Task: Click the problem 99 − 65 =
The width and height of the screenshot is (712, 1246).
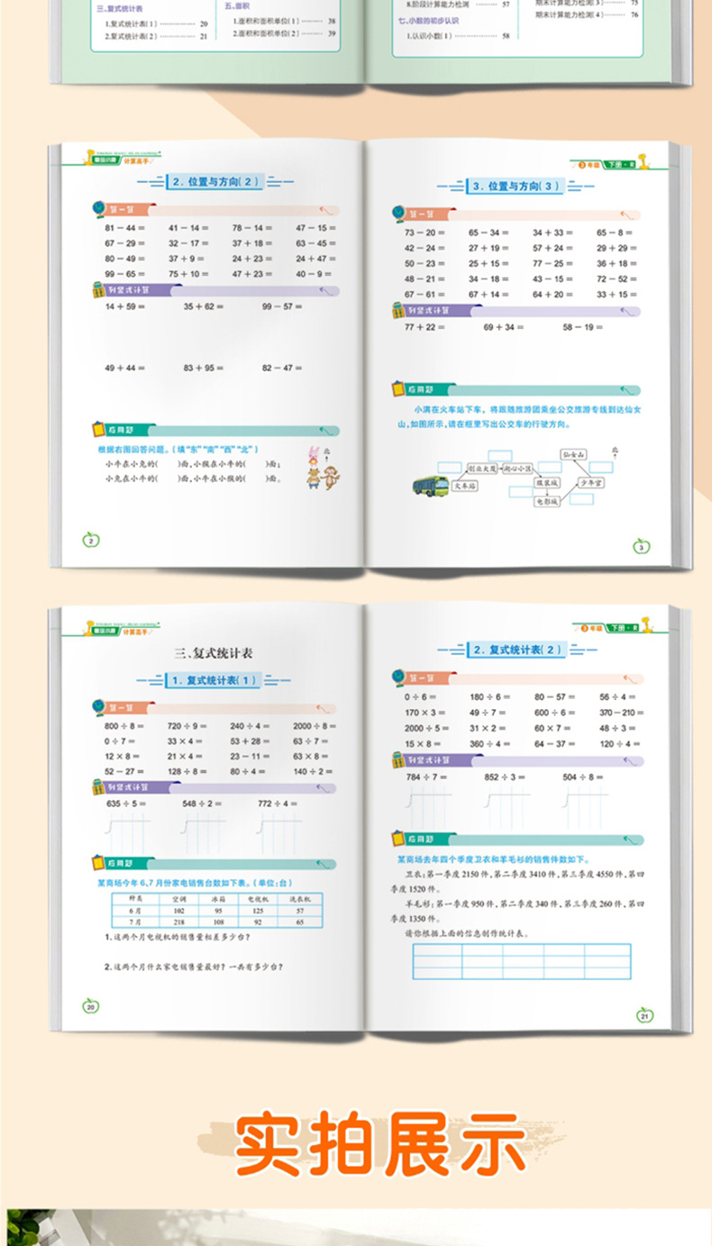Action: tap(123, 273)
